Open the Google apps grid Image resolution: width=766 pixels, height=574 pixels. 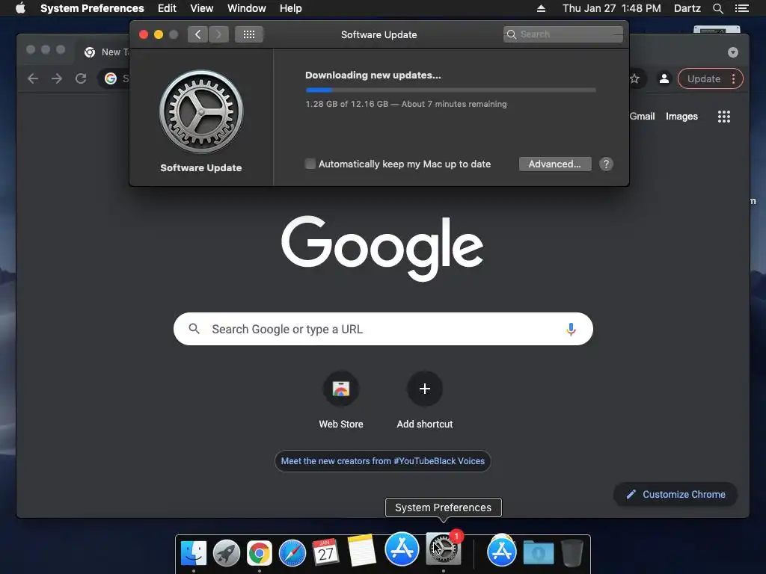click(723, 116)
